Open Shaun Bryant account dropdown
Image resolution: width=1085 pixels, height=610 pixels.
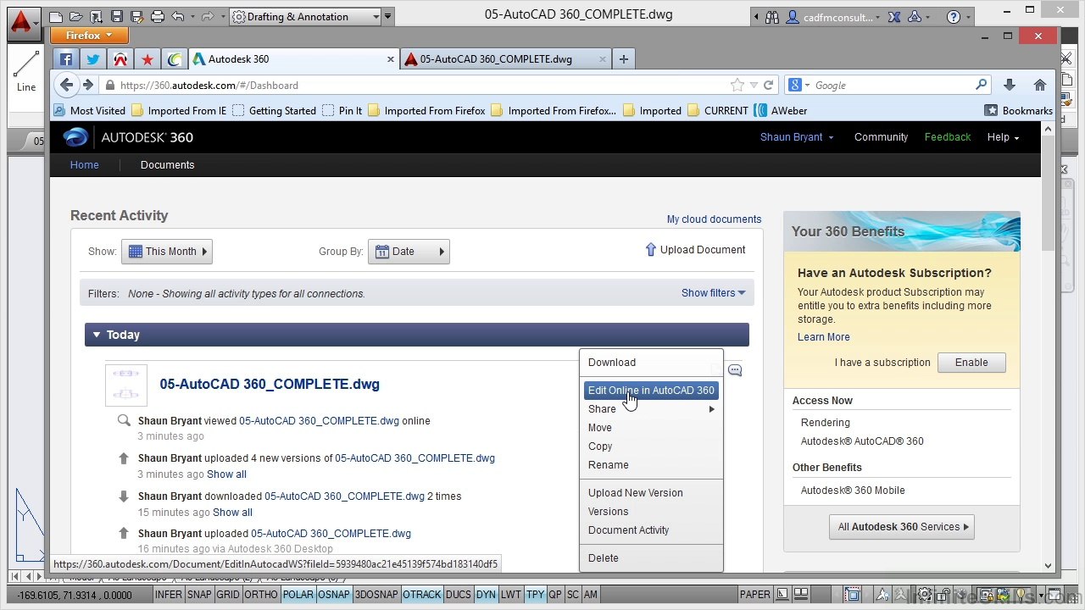click(797, 137)
